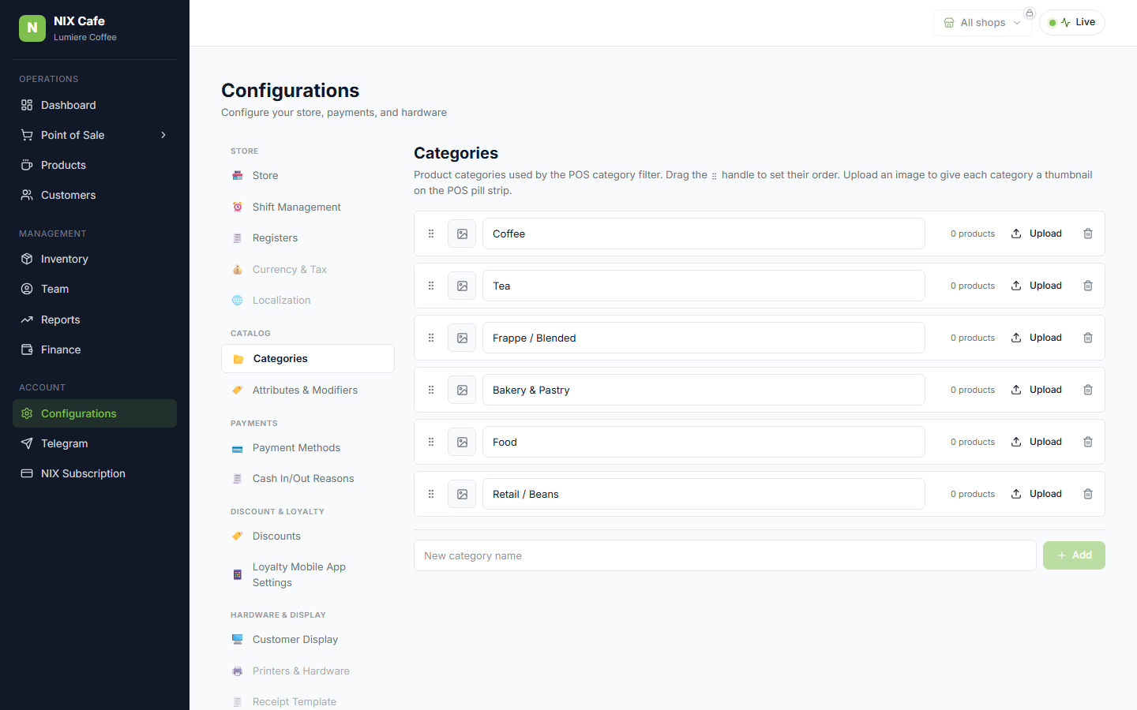Screen dimensions: 1137x710
Task: Edit the Frappe / Blended name field
Action: click(704, 338)
